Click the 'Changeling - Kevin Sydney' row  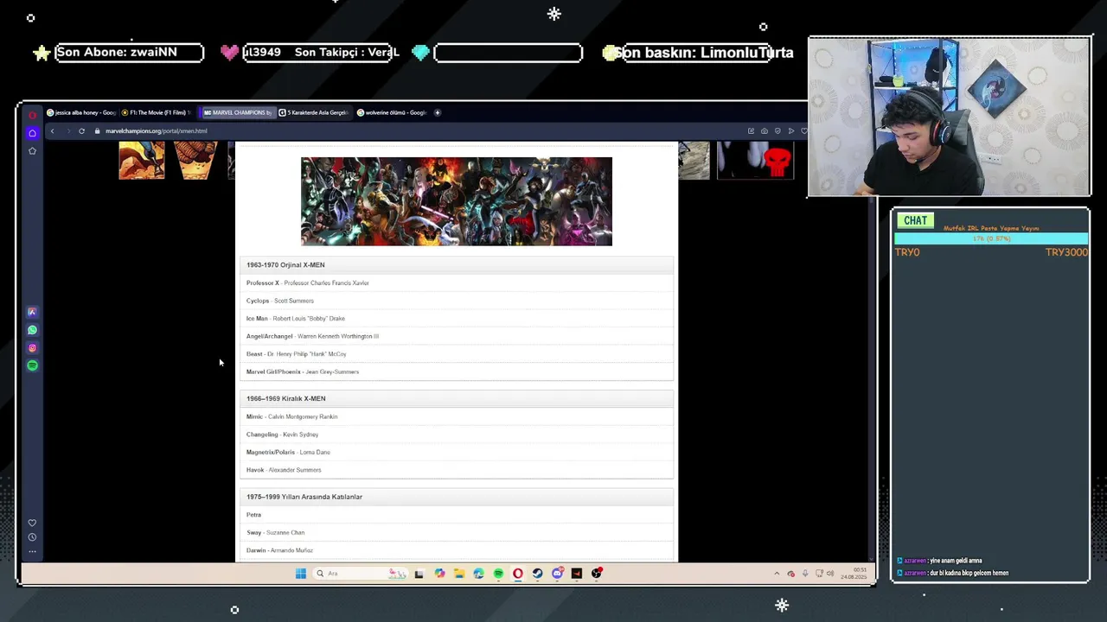pos(457,435)
